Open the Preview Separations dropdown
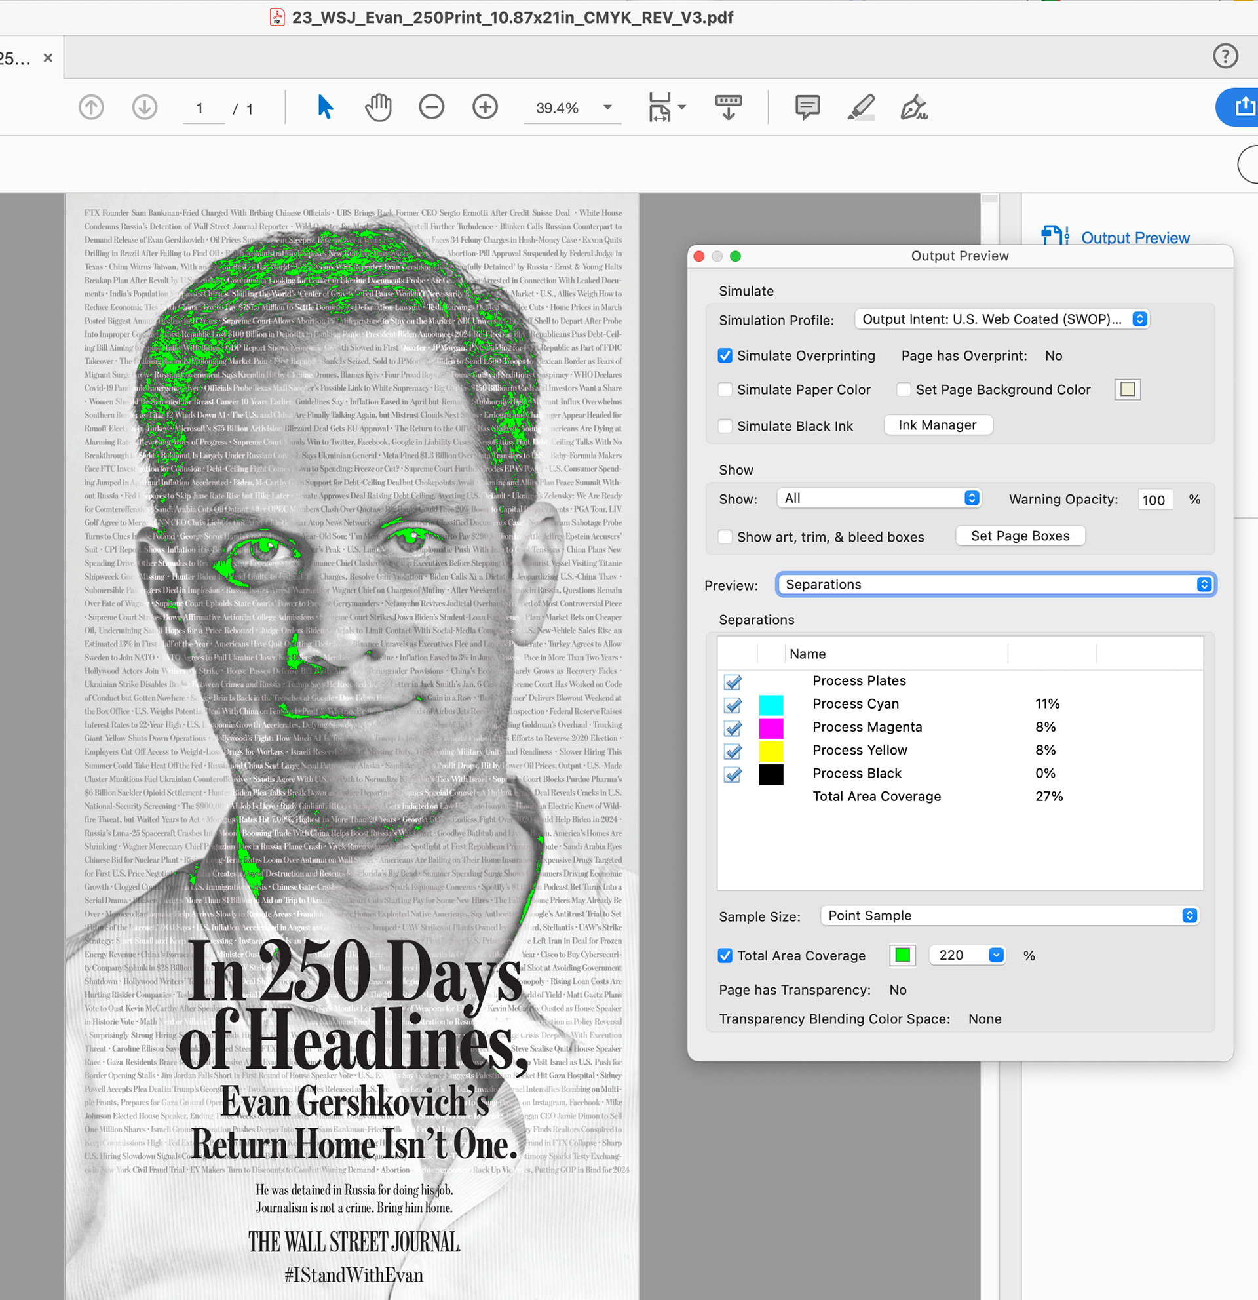Screen dimensions: 1258x1300 [x=995, y=585]
